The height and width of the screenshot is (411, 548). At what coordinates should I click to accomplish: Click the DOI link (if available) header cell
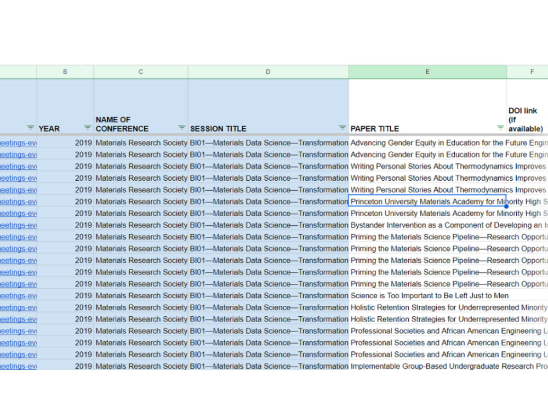coord(527,106)
